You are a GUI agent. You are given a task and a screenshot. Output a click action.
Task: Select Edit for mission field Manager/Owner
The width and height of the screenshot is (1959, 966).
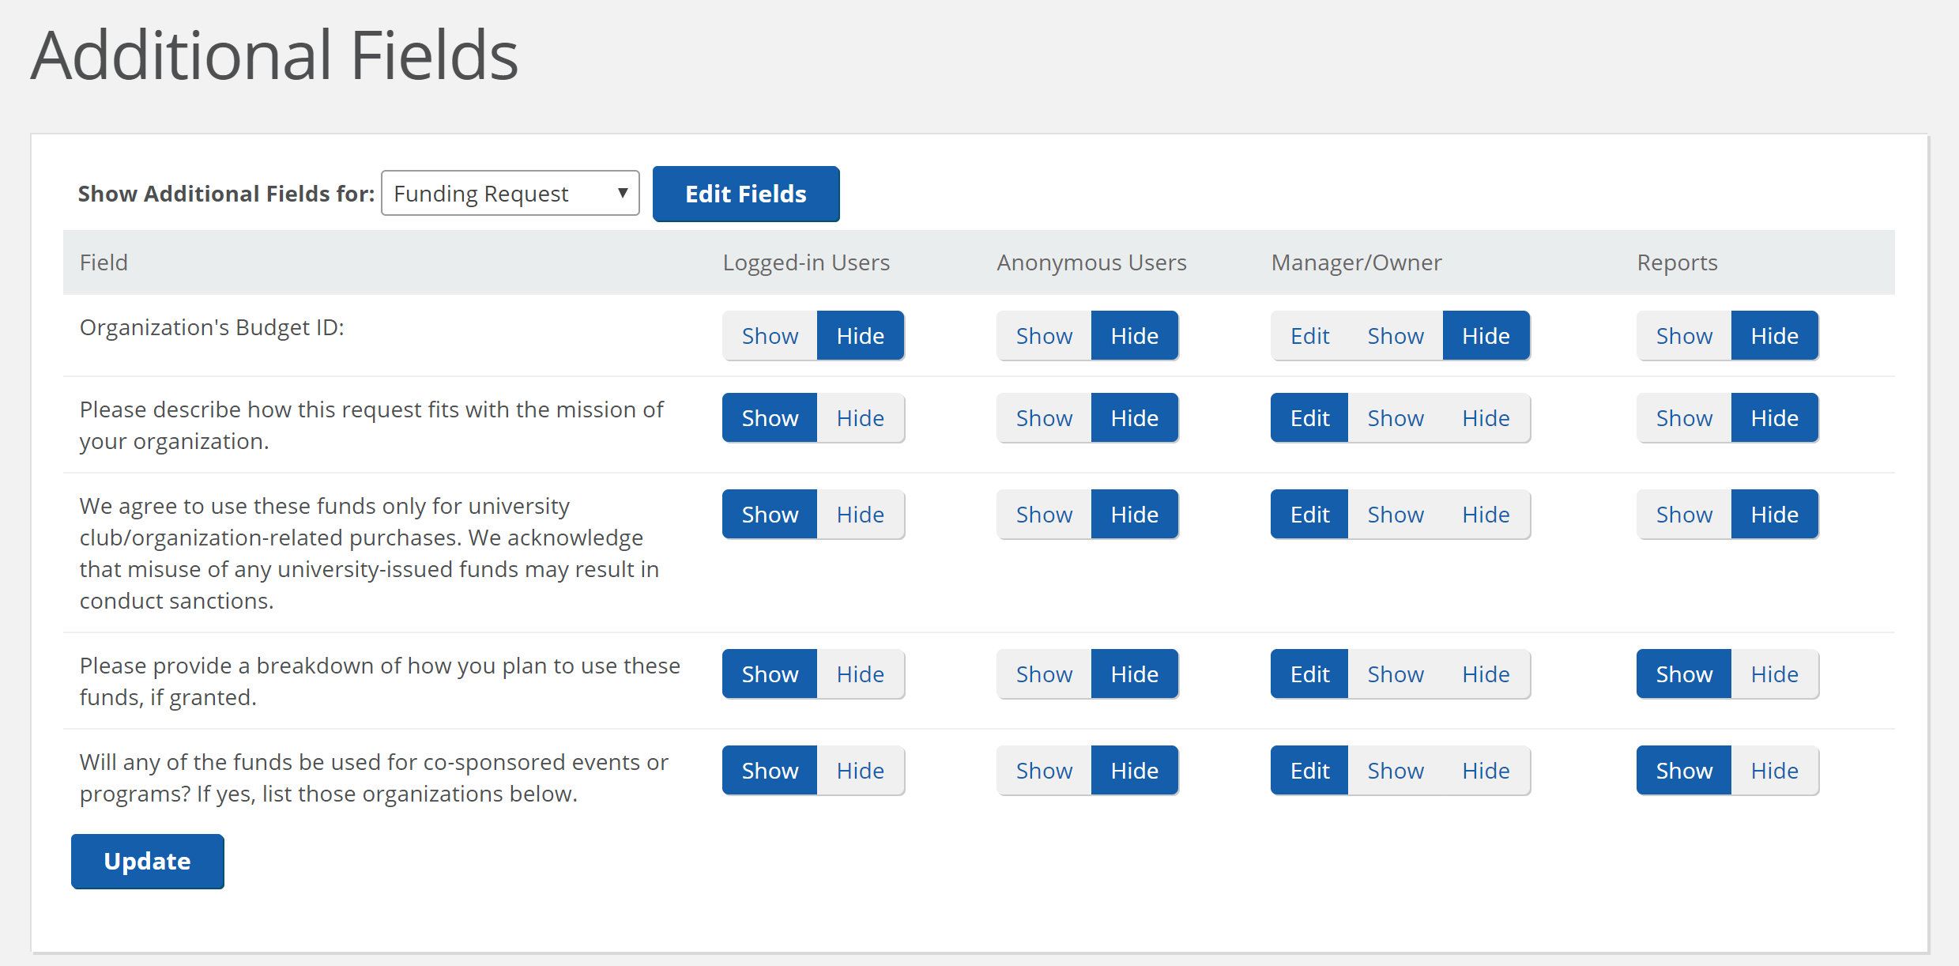[x=1309, y=418]
